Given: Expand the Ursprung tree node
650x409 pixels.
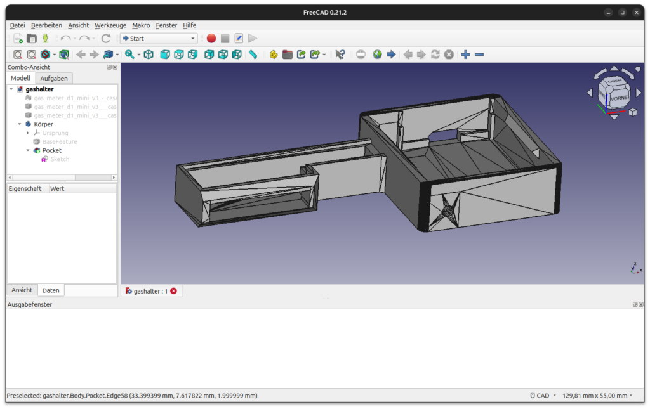Looking at the screenshot, I should (28, 133).
